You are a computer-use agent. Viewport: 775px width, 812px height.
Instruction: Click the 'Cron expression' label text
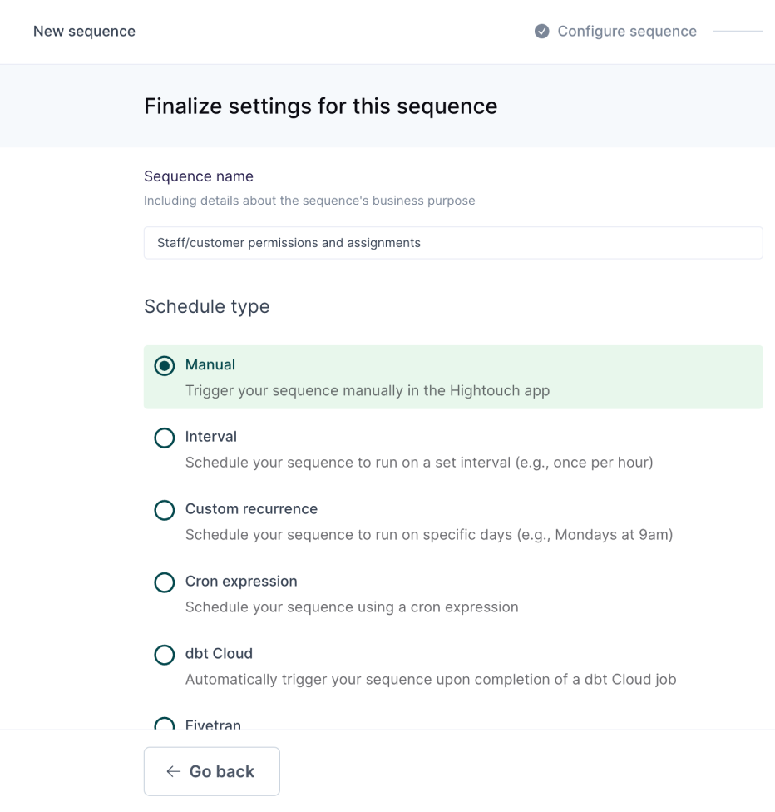tap(241, 582)
